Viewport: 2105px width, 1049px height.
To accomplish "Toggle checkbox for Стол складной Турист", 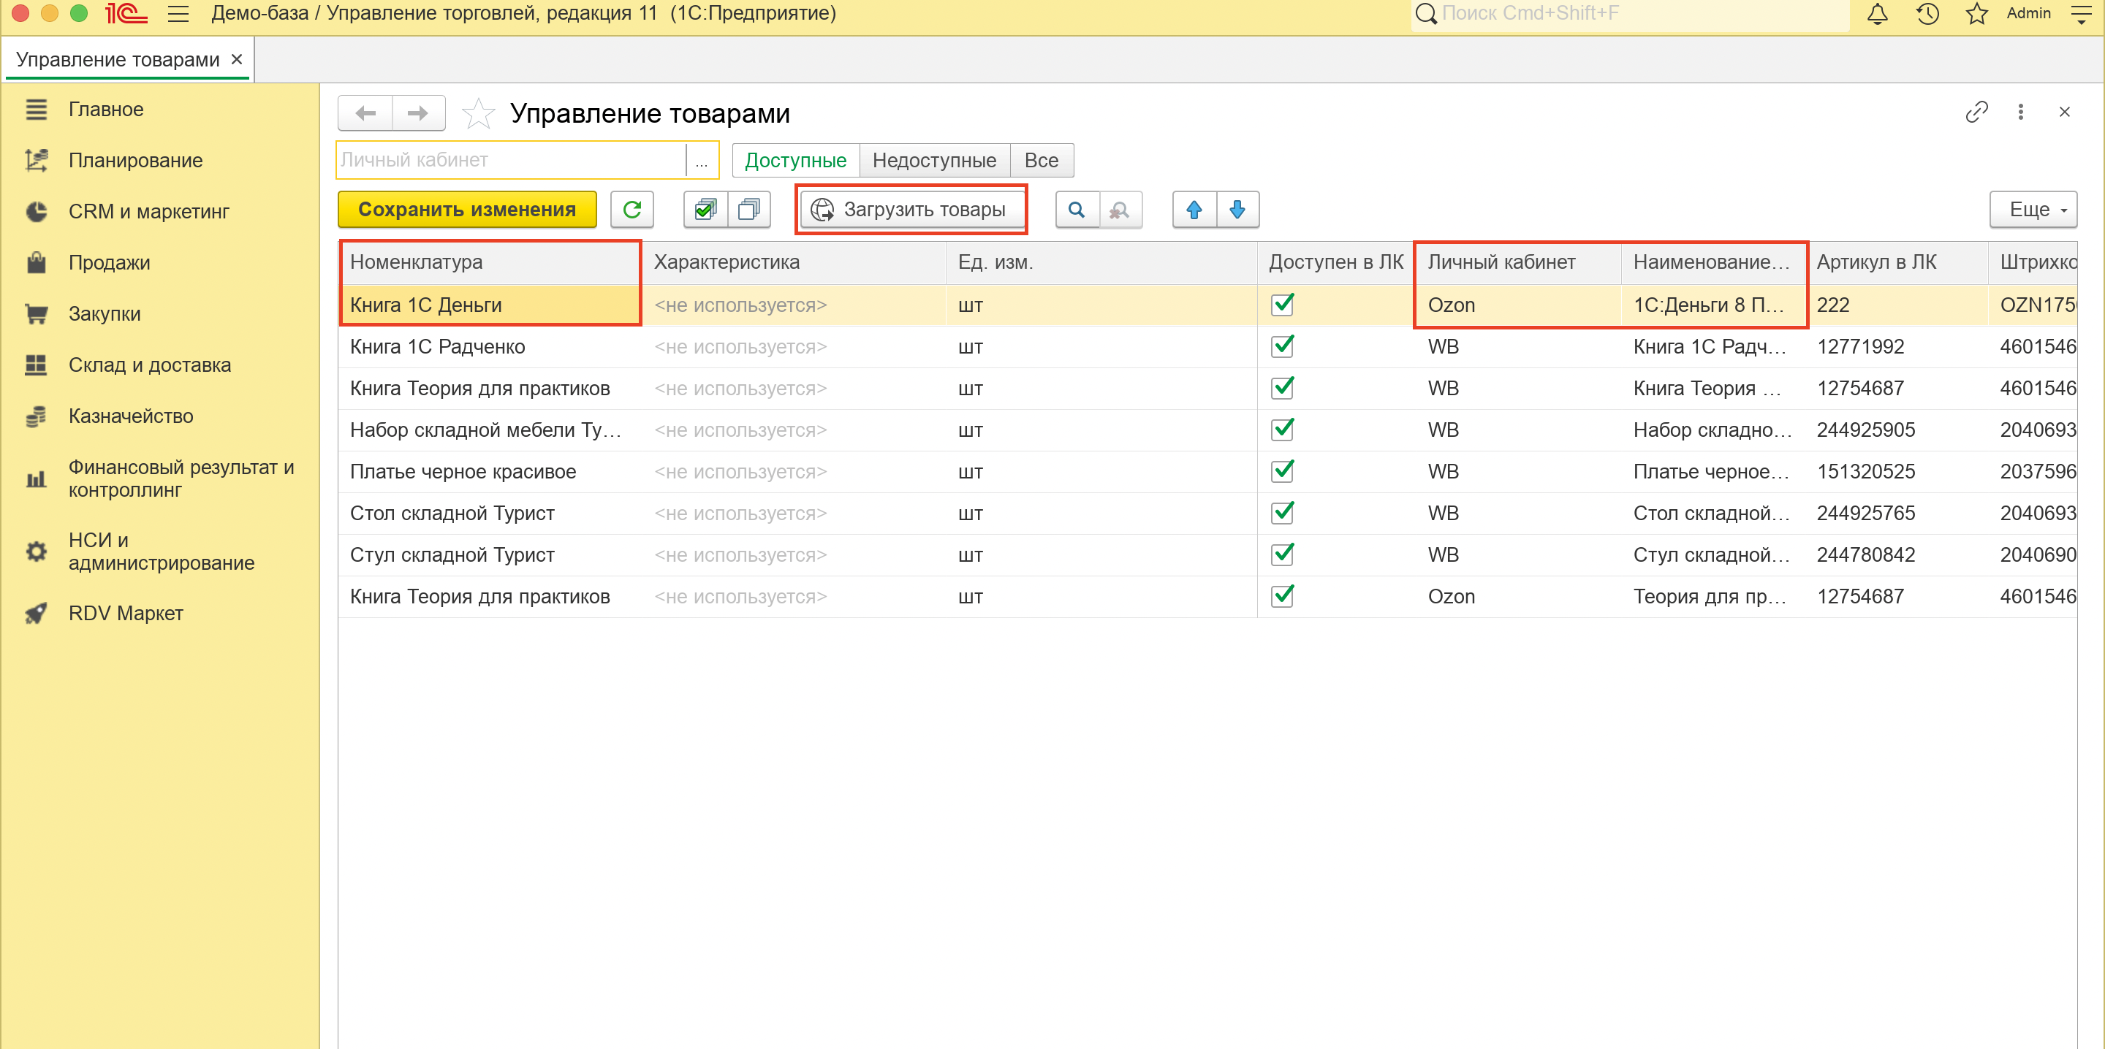I will pyautogui.click(x=1282, y=512).
